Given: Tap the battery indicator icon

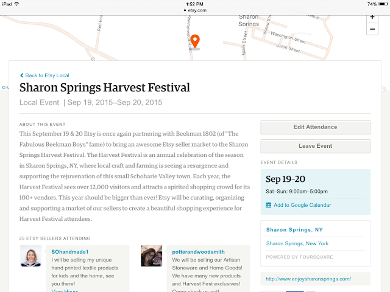Looking at the screenshot, I should [x=383, y=4].
